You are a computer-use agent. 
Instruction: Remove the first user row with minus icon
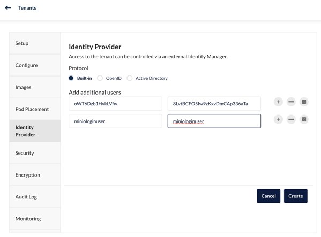click(291, 102)
